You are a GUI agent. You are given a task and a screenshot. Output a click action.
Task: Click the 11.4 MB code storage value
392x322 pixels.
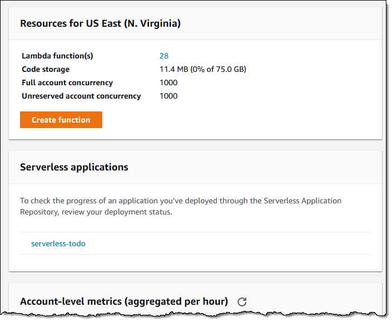[173, 69]
